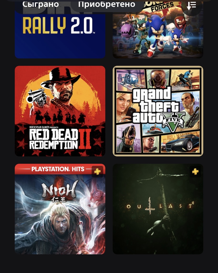Tap the GTA Five V emblem
This screenshot has height=273, width=218.
tap(173, 123)
